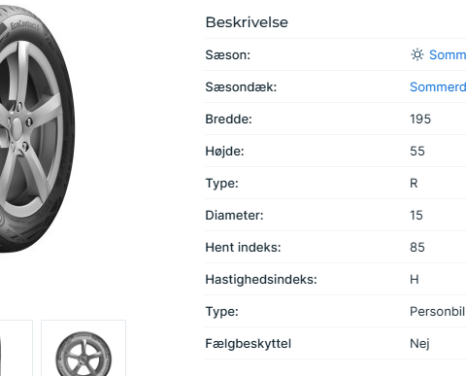
Task: Click the Fælgbeskyttel label
Action: (x=249, y=343)
